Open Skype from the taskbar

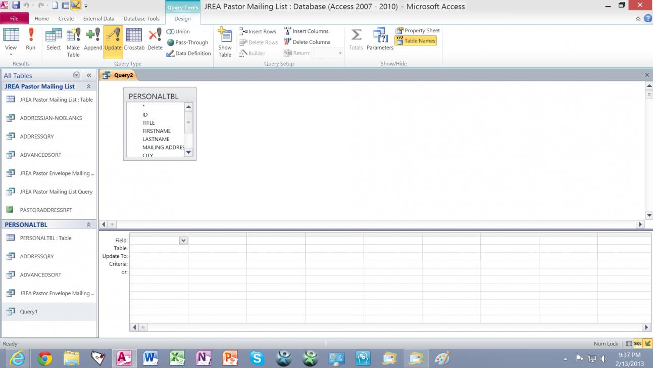tap(257, 358)
